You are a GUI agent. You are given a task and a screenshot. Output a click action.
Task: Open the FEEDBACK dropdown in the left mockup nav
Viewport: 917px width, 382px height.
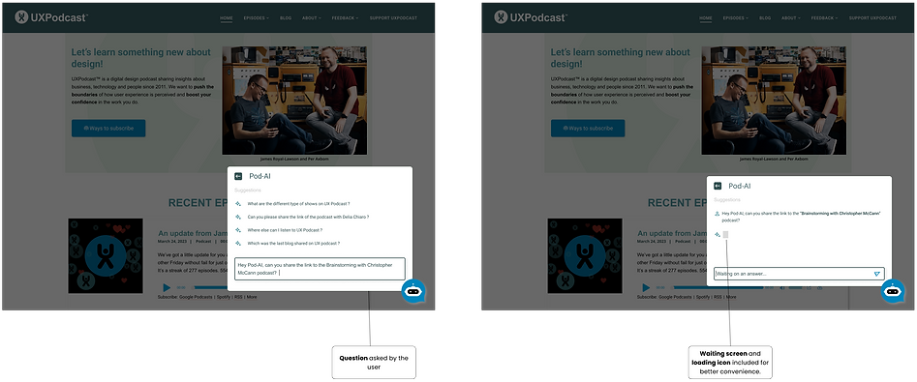(x=345, y=18)
